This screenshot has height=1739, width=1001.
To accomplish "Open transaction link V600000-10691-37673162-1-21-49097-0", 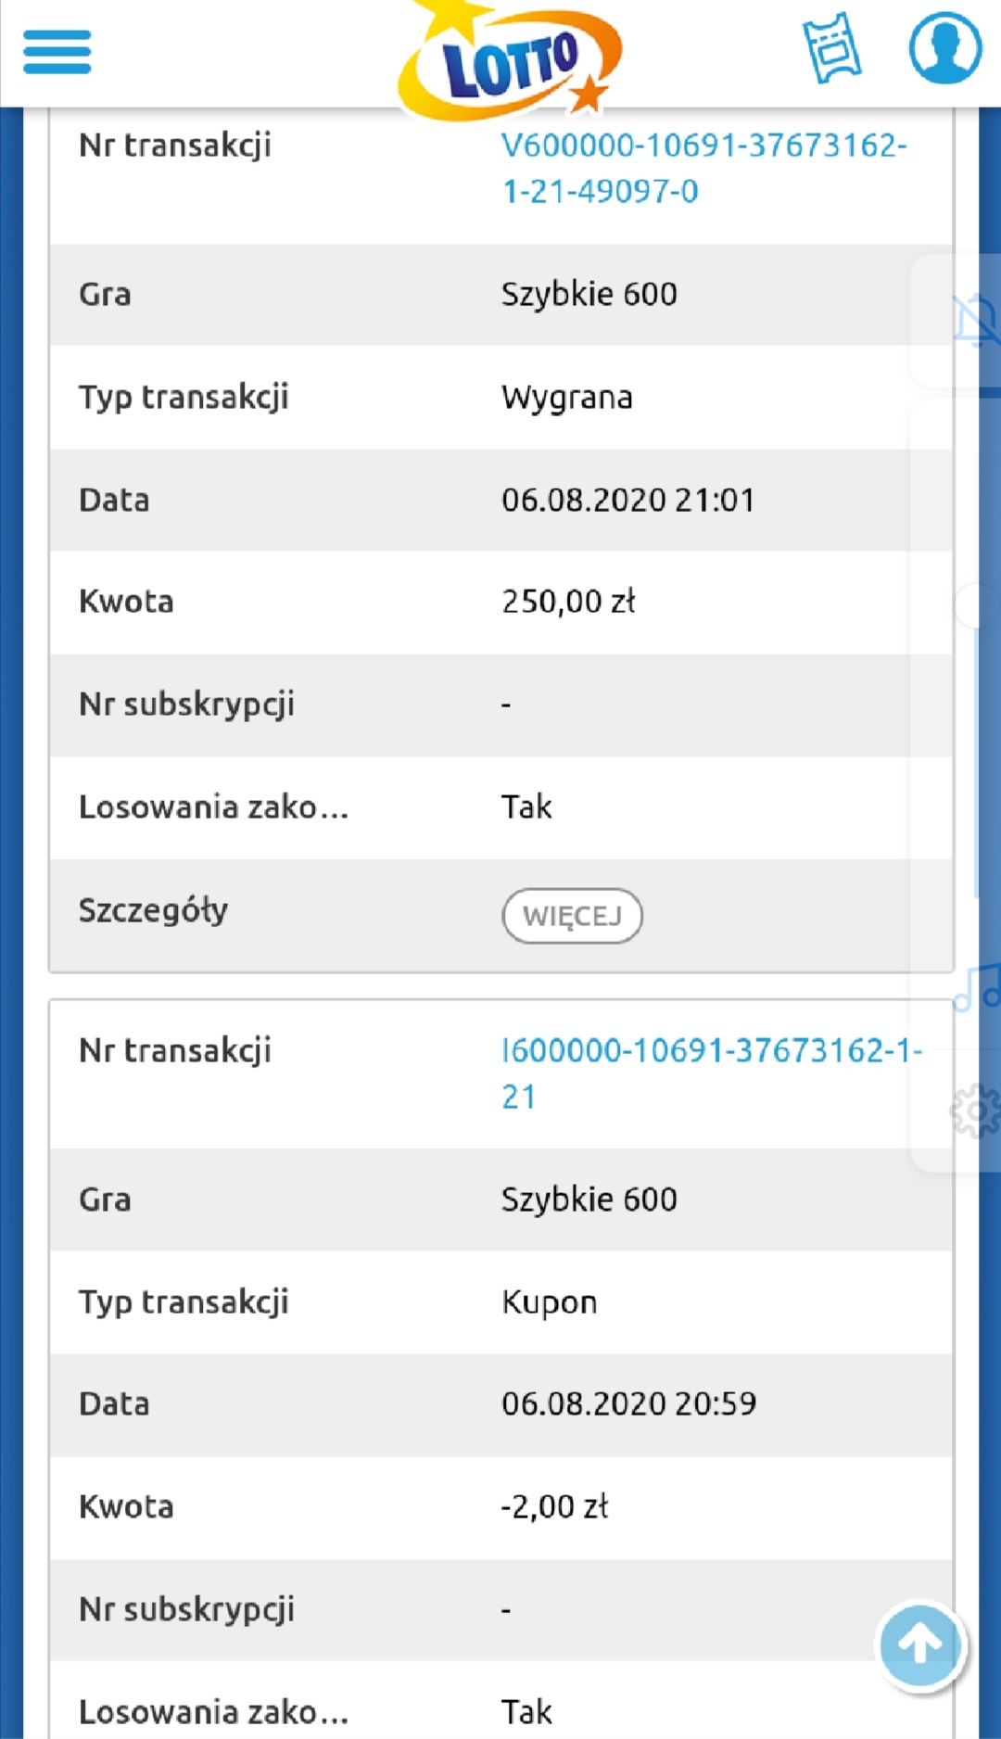I will tap(703, 168).
